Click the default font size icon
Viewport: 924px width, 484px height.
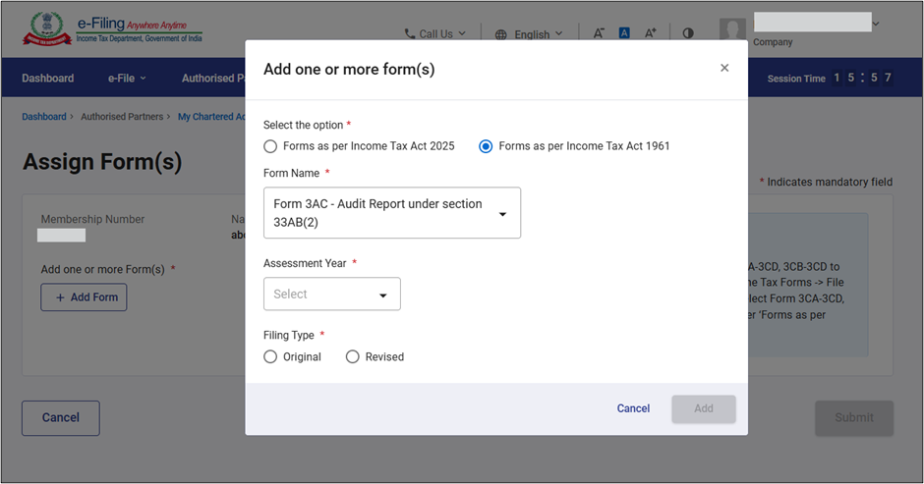point(624,32)
